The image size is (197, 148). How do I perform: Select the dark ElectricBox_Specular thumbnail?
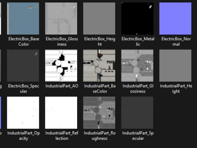click(x=23, y=66)
